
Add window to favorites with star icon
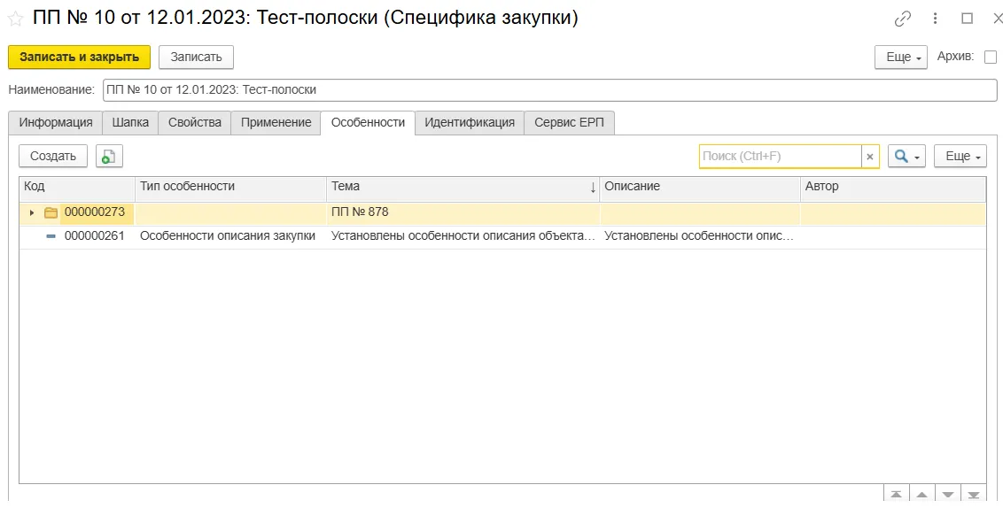coord(15,19)
